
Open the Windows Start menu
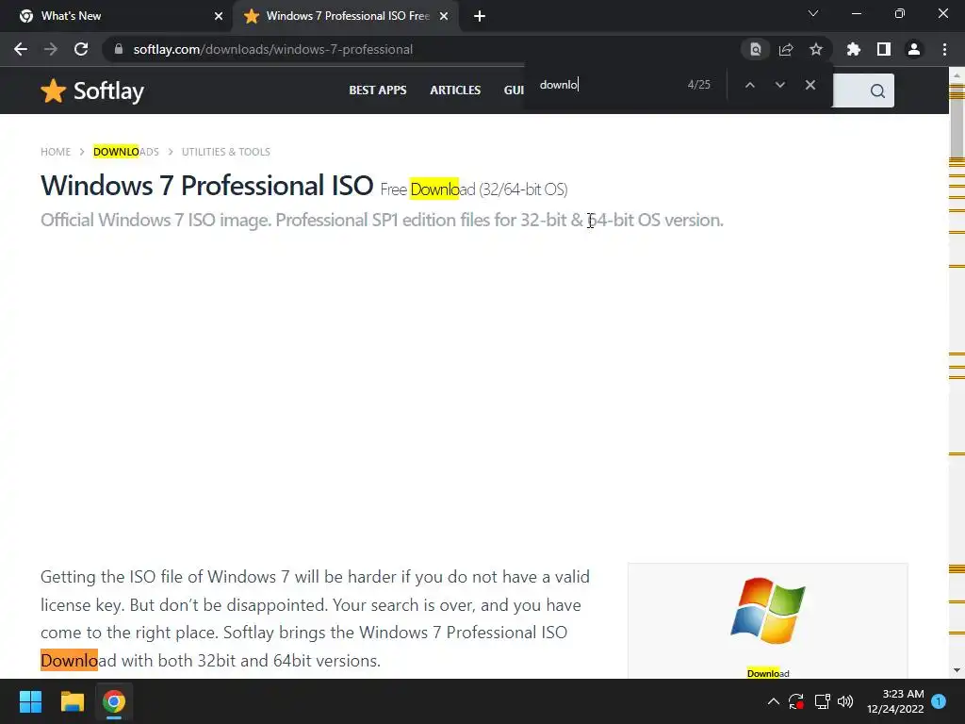[x=30, y=701]
